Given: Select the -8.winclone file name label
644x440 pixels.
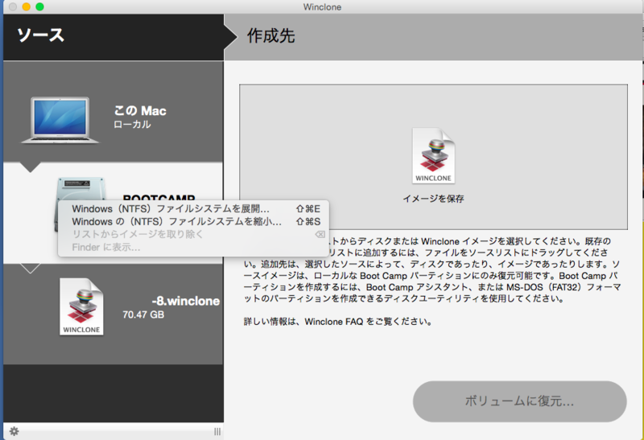Looking at the screenshot, I should [186, 301].
